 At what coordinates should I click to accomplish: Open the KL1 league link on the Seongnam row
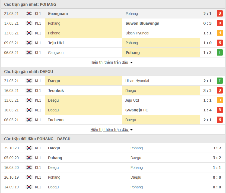tap(38, 13)
